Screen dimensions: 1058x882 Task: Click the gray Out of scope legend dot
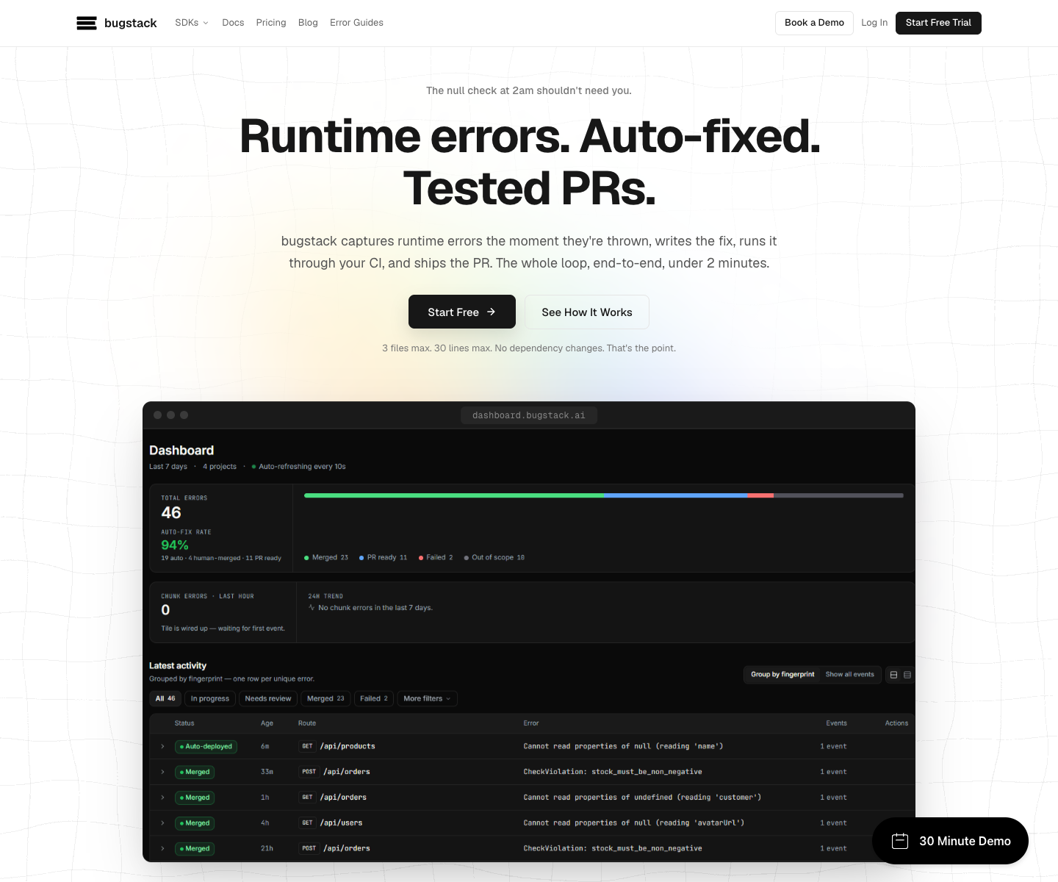click(x=467, y=558)
